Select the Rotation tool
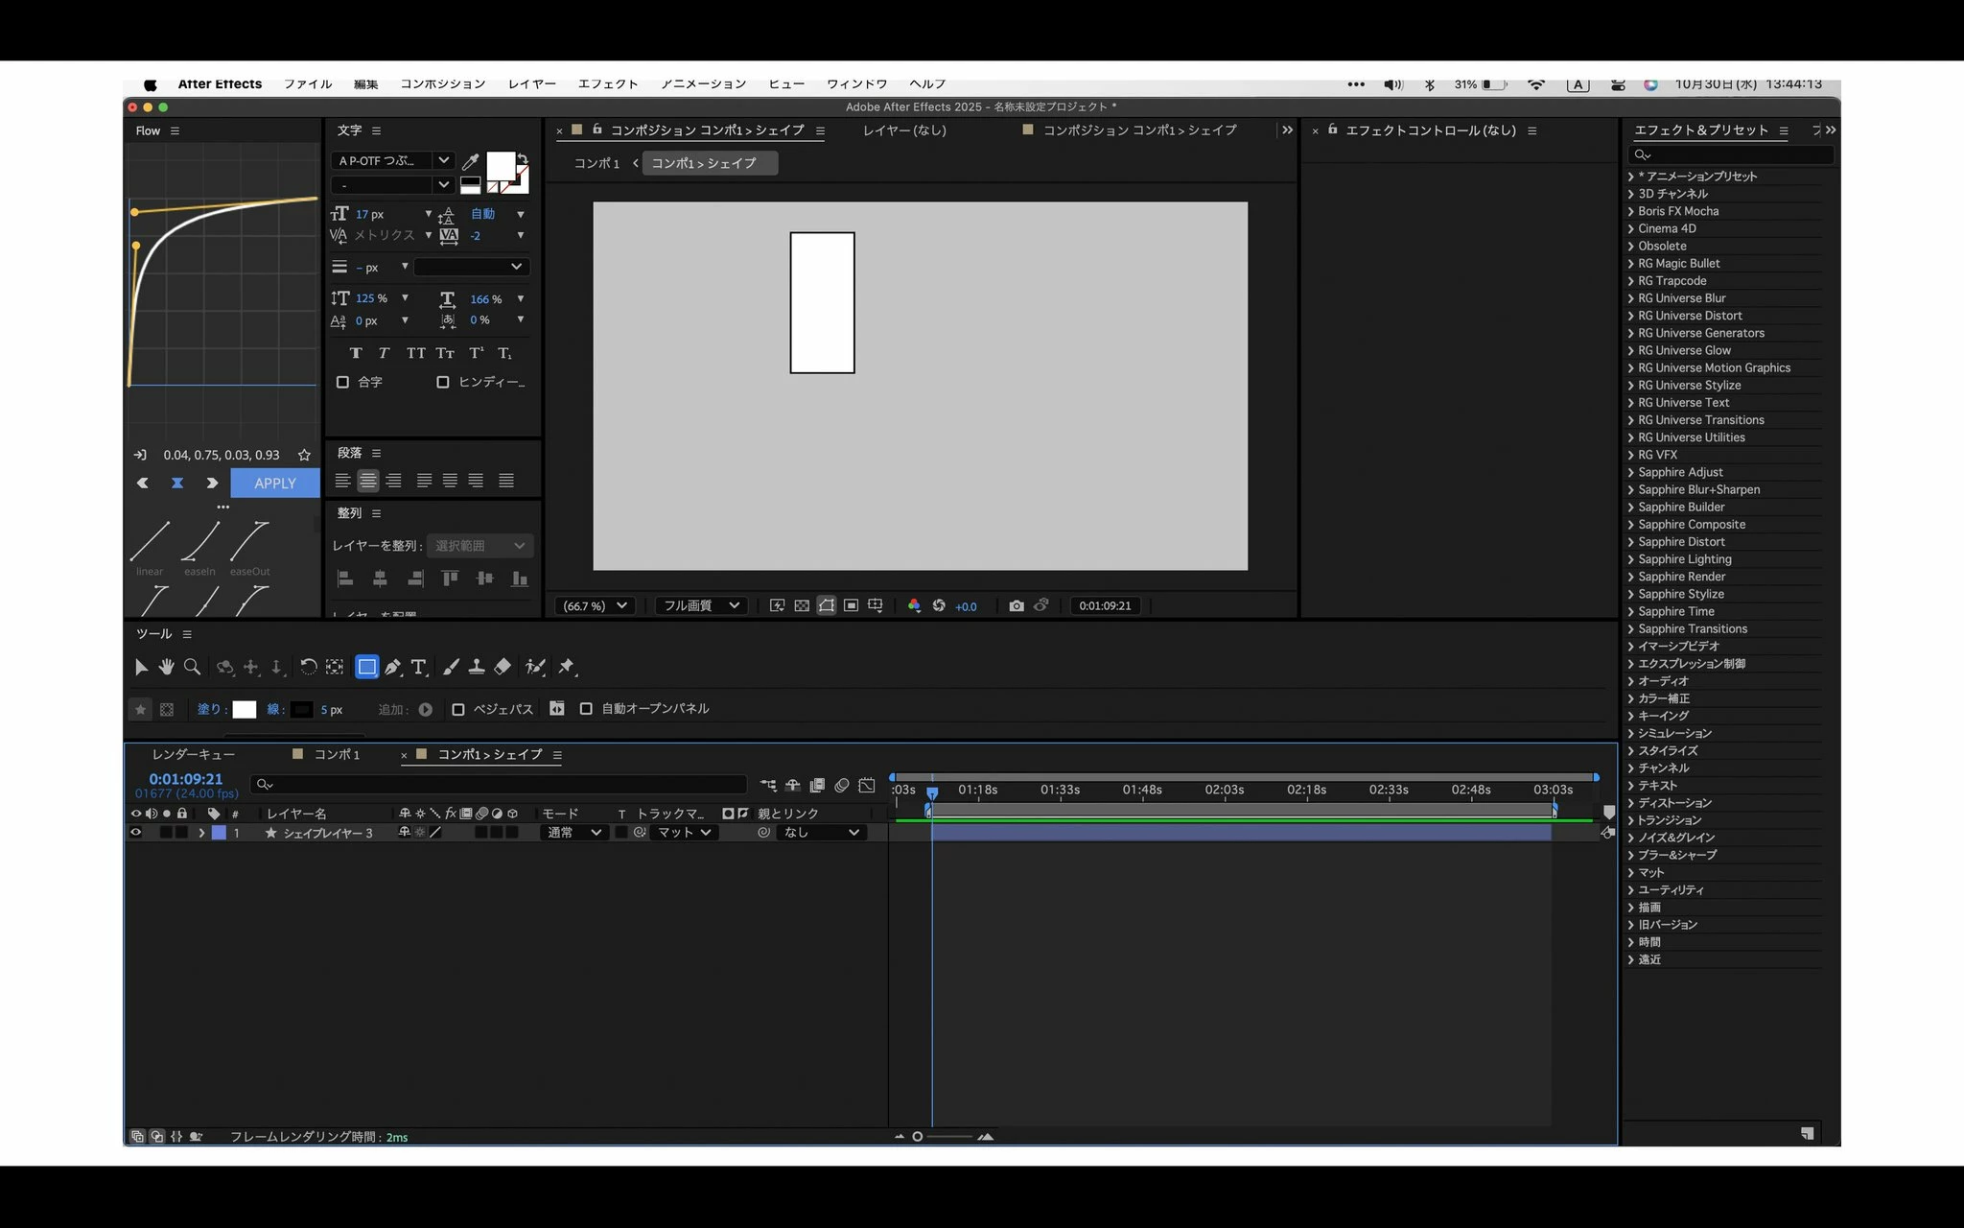1964x1228 pixels. (308, 667)
